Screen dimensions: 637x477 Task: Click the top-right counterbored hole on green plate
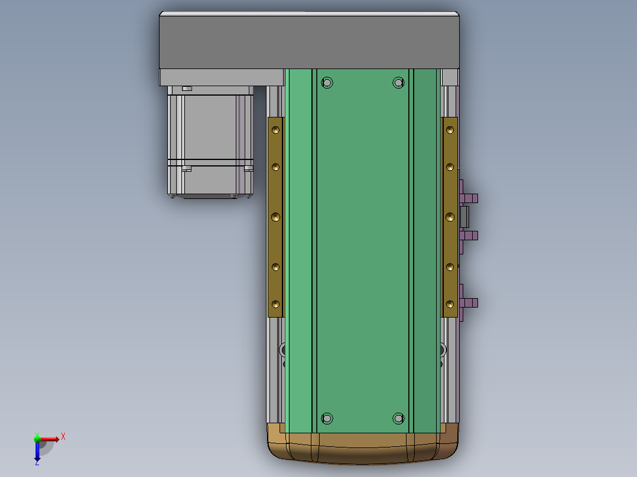click(398, 83)
